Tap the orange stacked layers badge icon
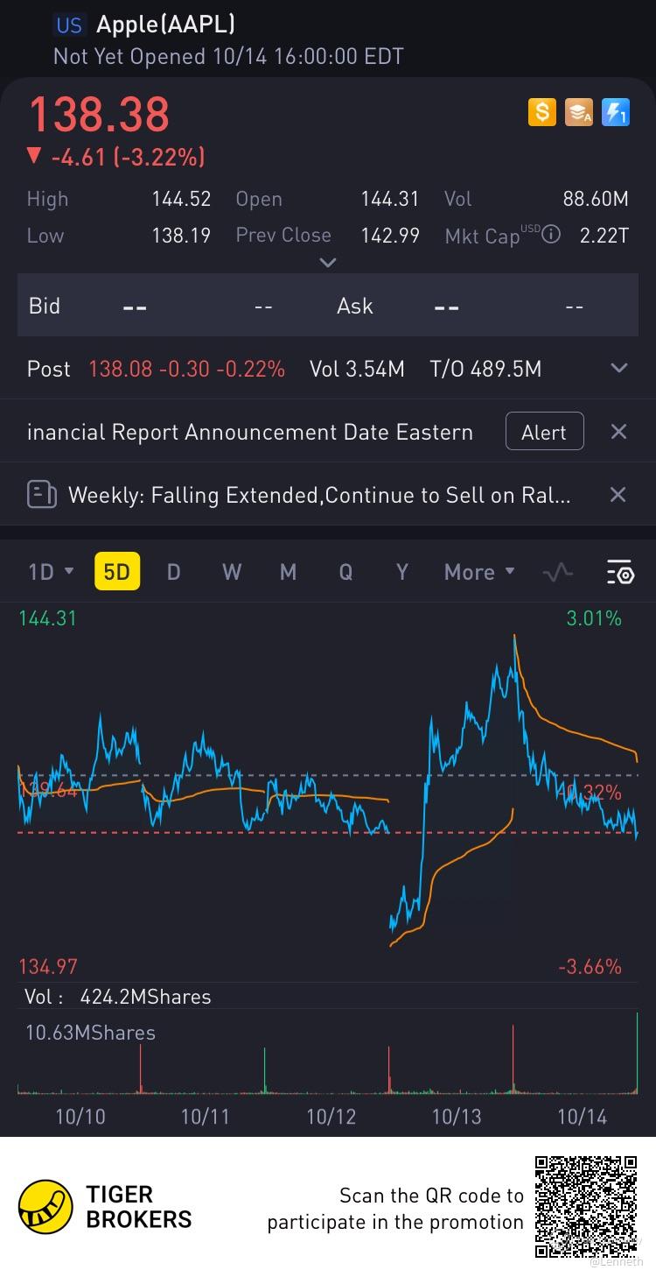The height and width of the screenshot is (1277, 656). (x=578, y=112)
